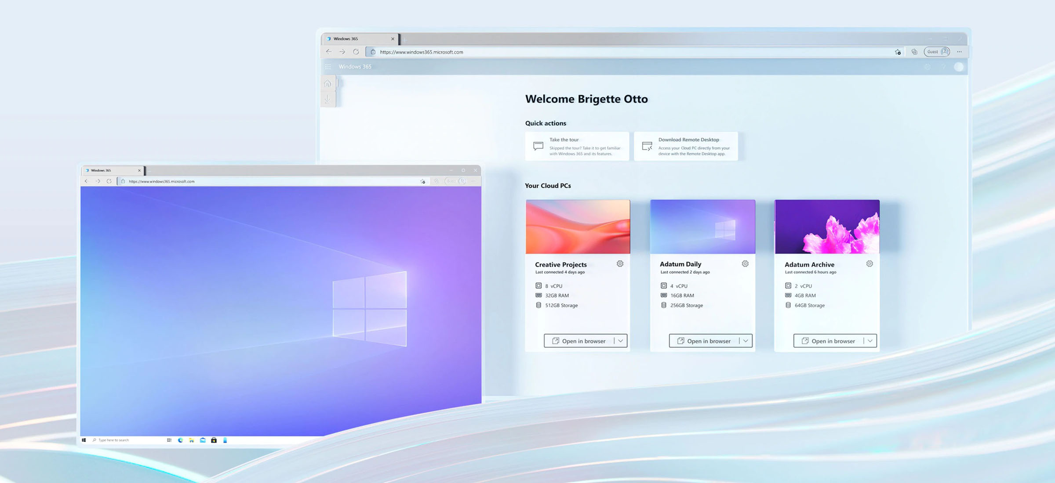Open the Mail app from the taskbar
1055x483 pixels.
(203, 440)
